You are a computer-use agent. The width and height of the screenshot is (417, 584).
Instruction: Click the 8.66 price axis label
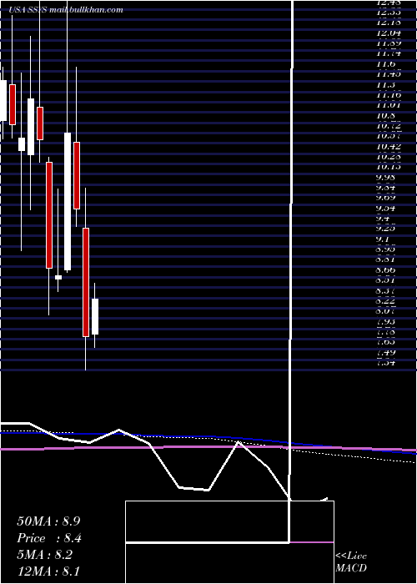(x=386, y=269)
